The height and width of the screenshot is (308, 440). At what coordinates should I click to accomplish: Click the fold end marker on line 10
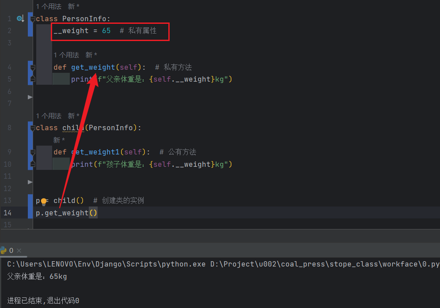33,164
